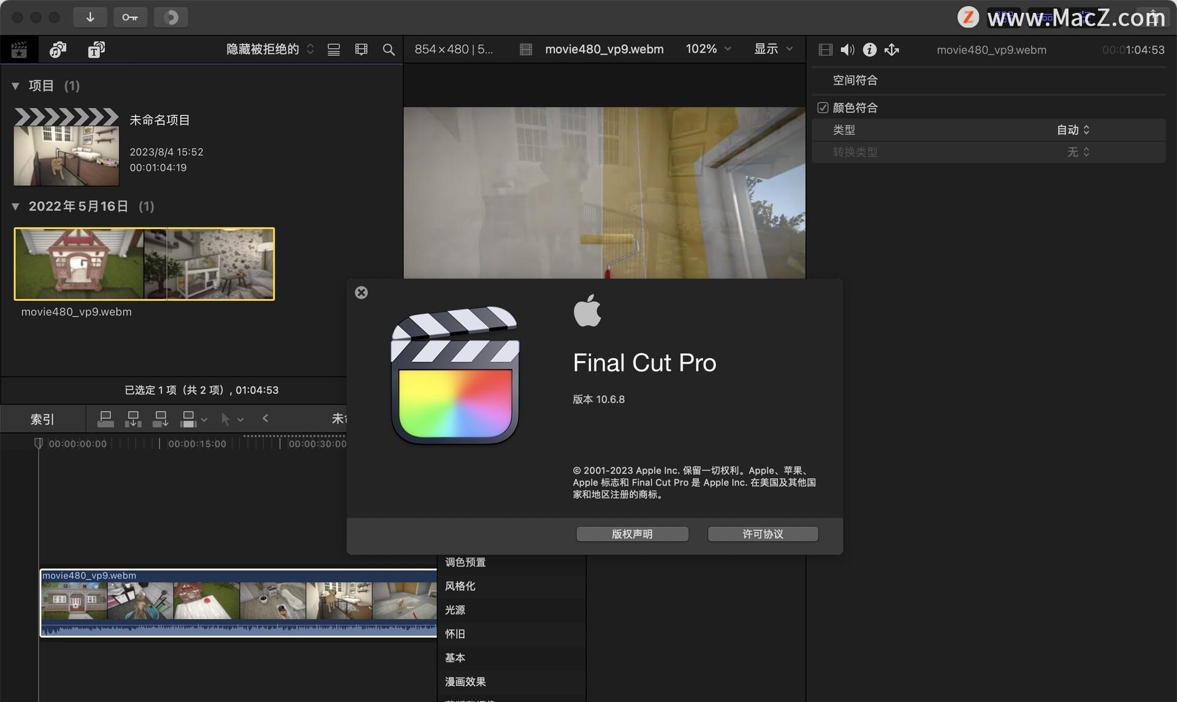Select the 风格化 effects category
Image resolution: width=1177 pixels, height=702 pixels.
click(x=511, y=586)
